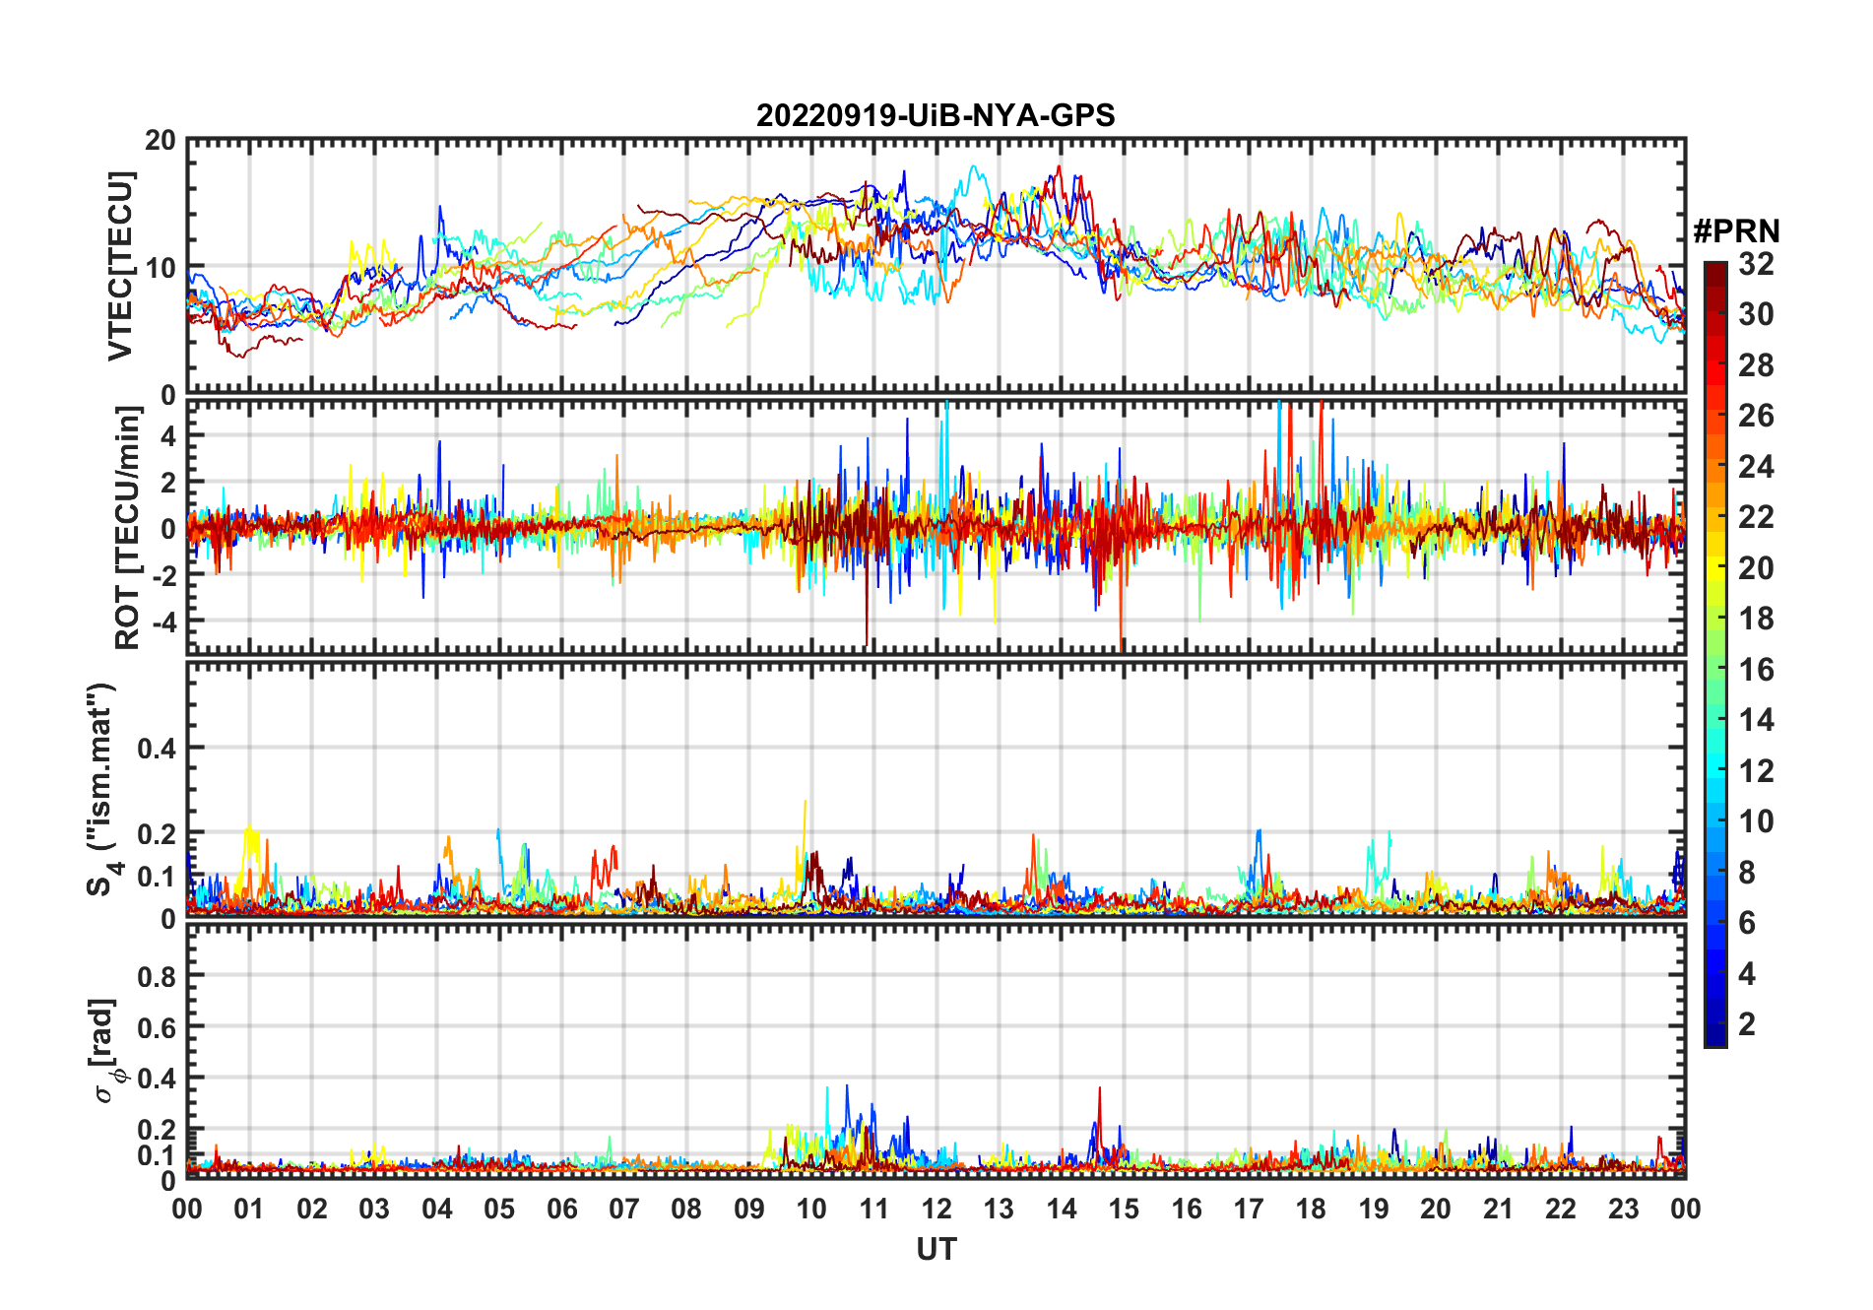The width and height of the screenshot is (1873, 1310).
Task: Click x-axis tick label 06
Action: 562,1209
